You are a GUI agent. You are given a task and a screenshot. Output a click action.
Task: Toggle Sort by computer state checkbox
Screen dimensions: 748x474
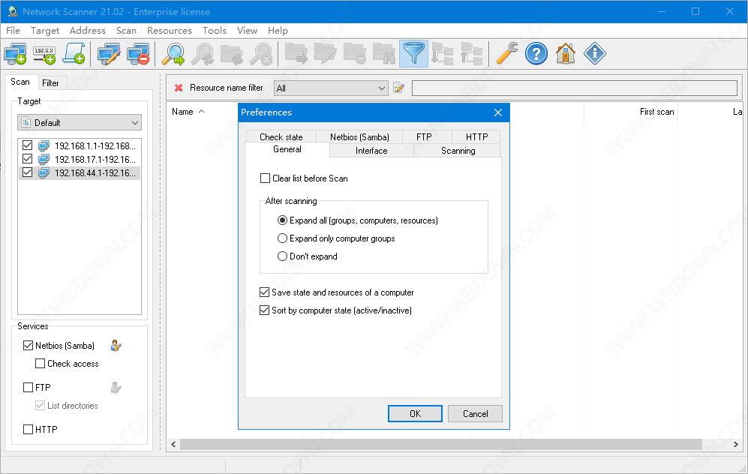(264, 310)
